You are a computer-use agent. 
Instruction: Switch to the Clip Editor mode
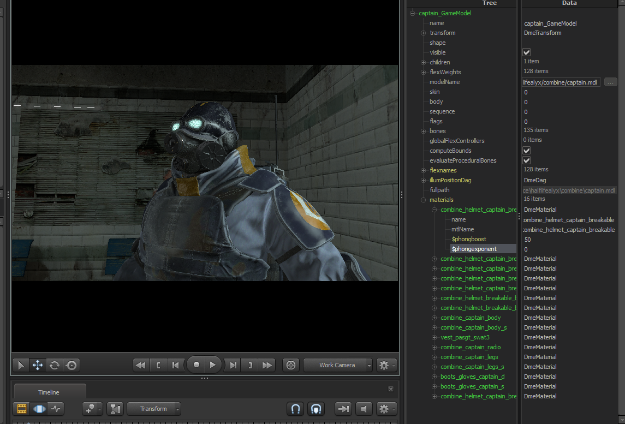tap(21, 409)
